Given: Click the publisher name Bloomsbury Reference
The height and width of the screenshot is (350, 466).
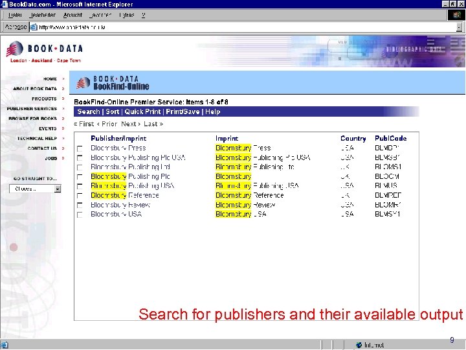Looking at the screenshot, I should click(x=124, y=195).
